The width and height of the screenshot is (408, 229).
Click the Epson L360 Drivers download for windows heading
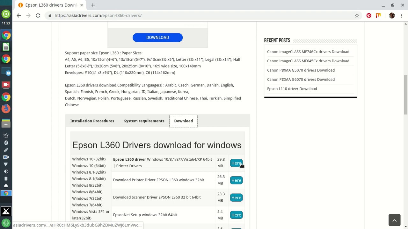[x=157, y=145]
